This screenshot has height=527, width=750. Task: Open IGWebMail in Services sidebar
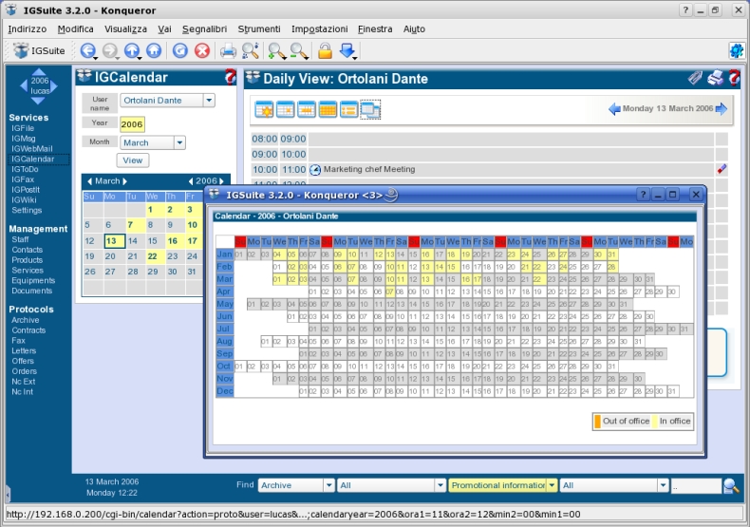tap(32, 149)
